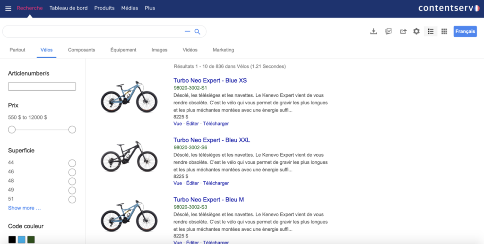Switch to list view
Viewport: 484px width, 244px height.
pyautogui.click(x=431, y=32)
